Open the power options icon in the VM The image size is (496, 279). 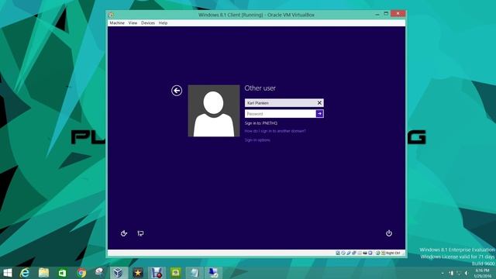click(x=389, y=233)
